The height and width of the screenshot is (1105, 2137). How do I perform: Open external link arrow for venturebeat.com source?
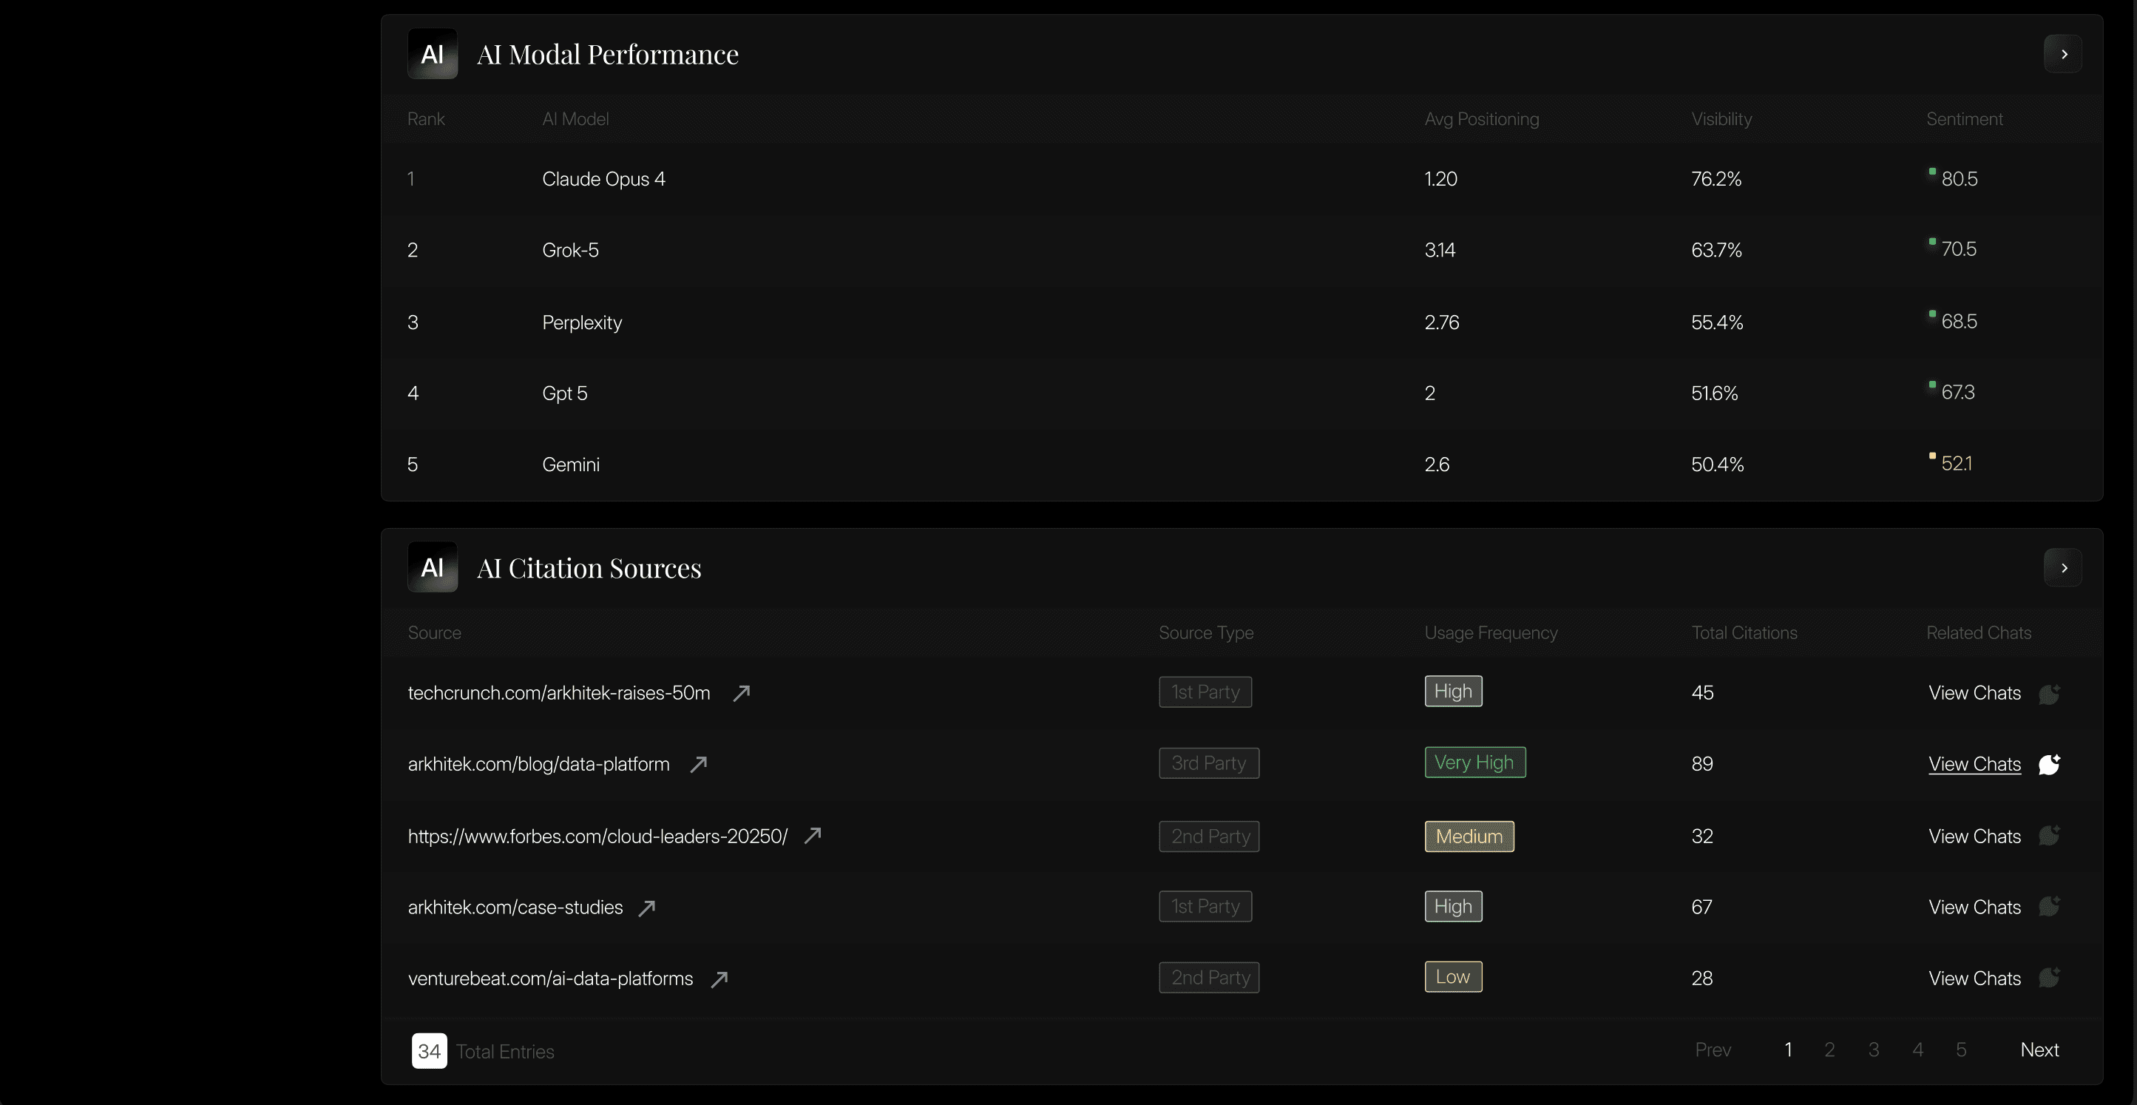click(x=719, y=979)
